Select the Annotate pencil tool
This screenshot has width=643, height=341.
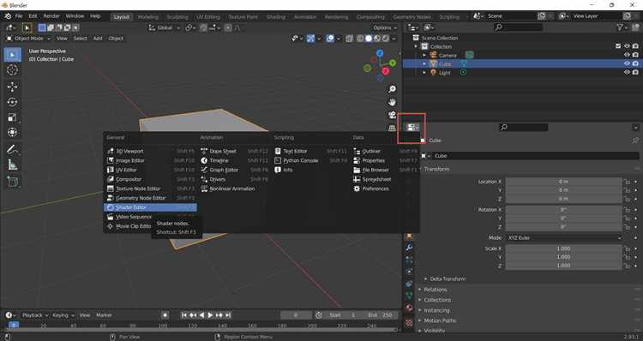[12, 150]
